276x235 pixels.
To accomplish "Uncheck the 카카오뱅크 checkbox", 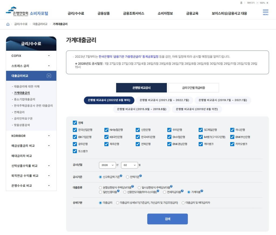I will [232, 144].
